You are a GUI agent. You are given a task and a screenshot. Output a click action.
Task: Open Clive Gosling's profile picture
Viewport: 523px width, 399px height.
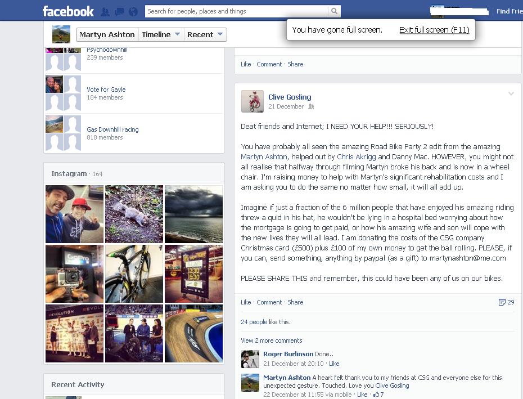tap(253, 101)
